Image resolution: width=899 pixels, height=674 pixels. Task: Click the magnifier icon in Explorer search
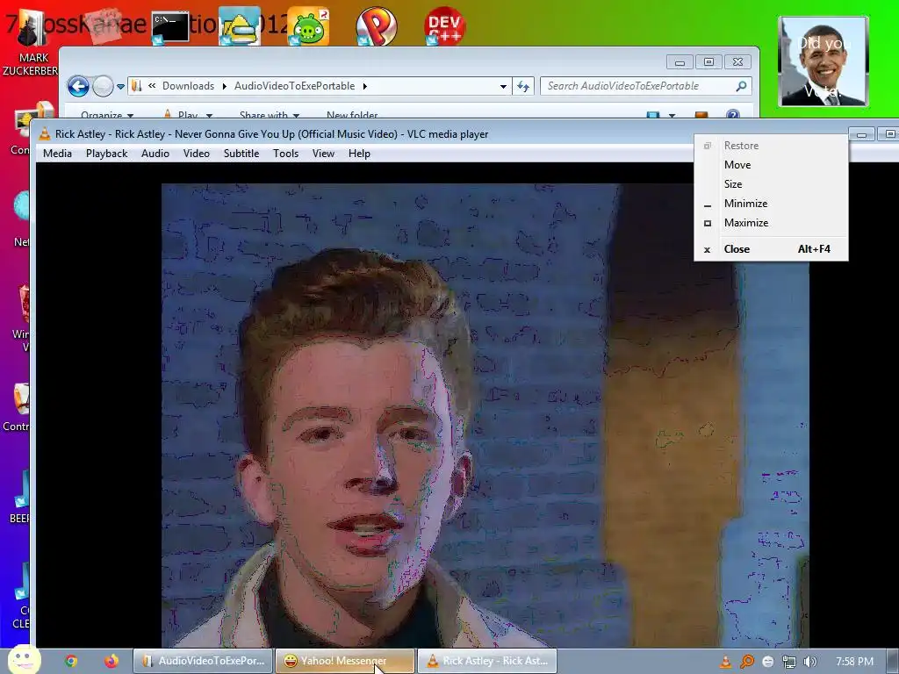click(741, 86)
